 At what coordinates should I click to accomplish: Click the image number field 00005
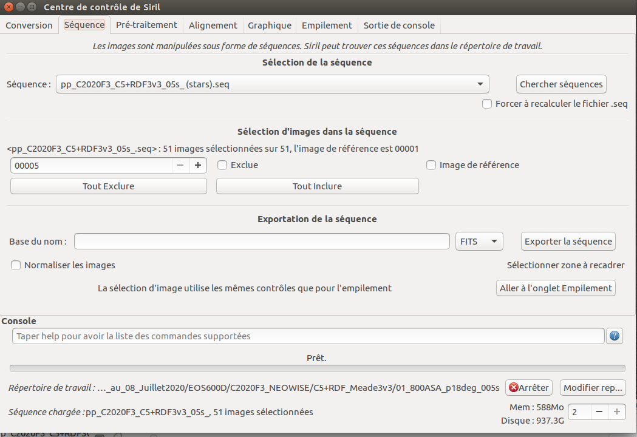pos(92,165)
